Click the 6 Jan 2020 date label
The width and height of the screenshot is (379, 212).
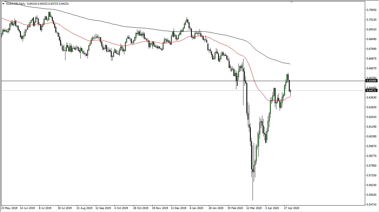(197, 208)
